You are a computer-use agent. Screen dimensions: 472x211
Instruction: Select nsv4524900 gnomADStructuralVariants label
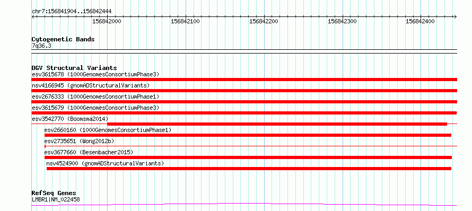105,163
